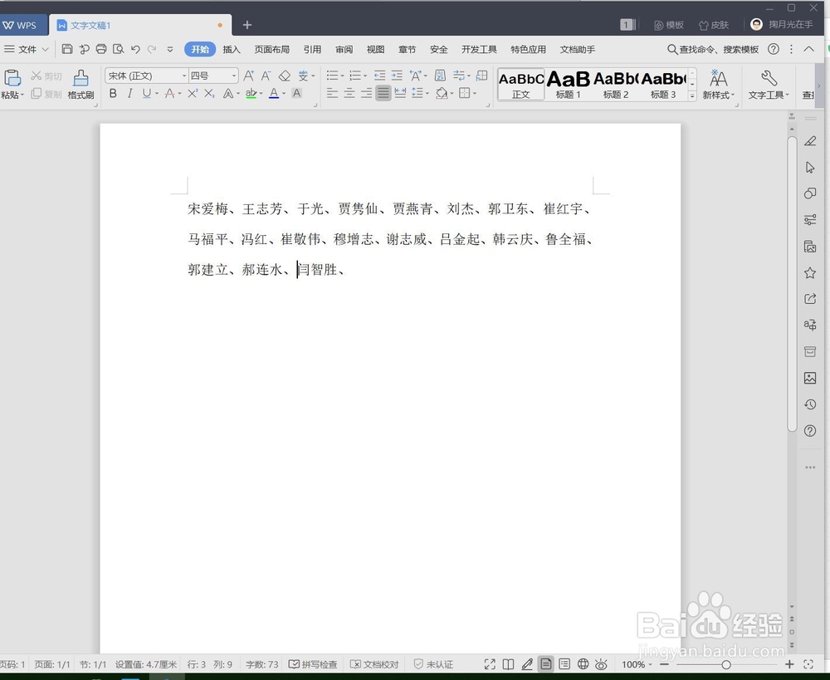This screenshot has width=830, height=680.
Task: Open the bullet list dropdown
Action: pyautogui.click(x=342, y=76)
